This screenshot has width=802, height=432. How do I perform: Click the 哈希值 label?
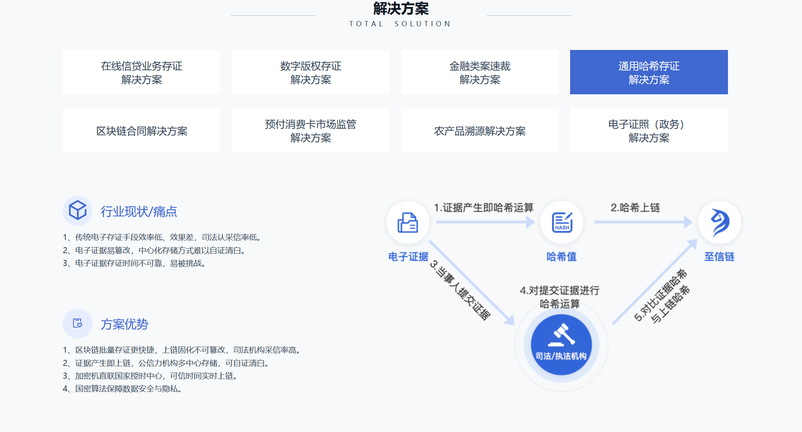562,257
